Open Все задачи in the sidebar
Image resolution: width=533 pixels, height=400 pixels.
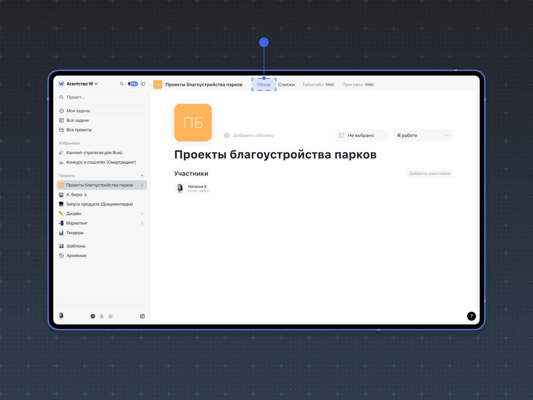pyautogui.click(x=77, y=120)
